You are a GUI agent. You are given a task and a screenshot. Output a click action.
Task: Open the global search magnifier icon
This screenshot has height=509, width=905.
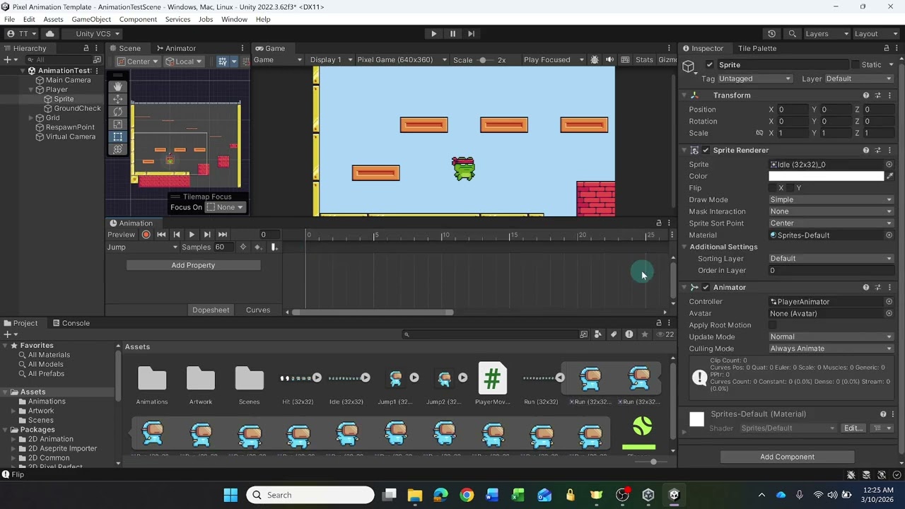792,33
